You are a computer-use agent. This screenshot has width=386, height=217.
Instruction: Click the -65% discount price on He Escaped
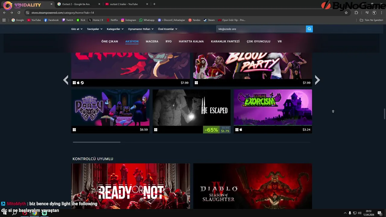(x=217, y=130)
